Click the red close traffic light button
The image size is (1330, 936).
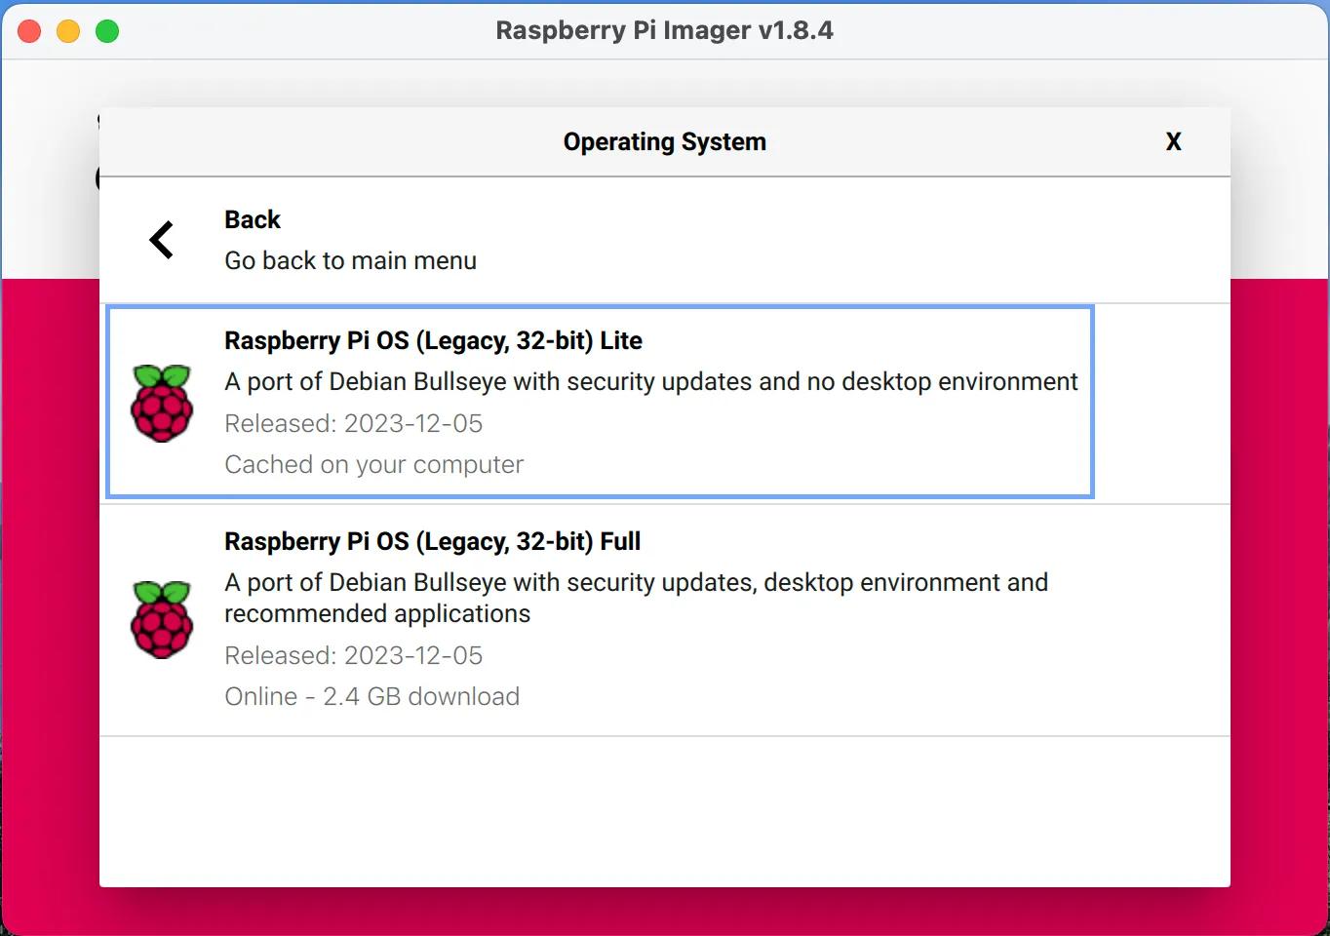tap(29, 30)
